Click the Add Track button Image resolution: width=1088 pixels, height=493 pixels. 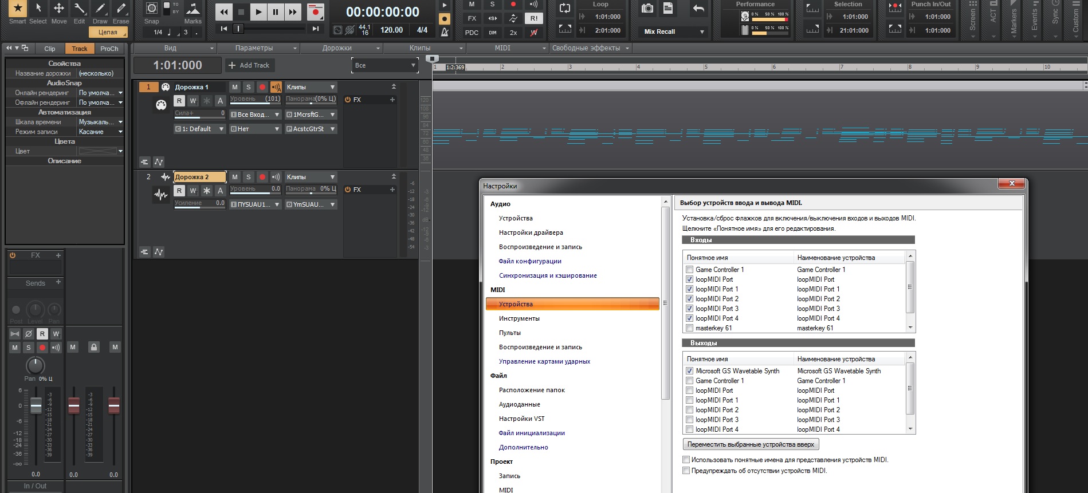click(250, 65)
